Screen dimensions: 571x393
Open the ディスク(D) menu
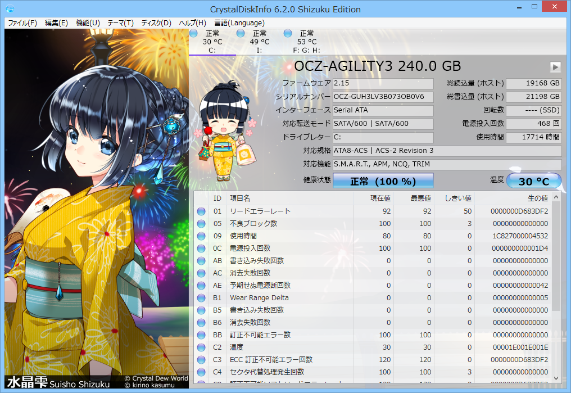(x=156, y=23)
